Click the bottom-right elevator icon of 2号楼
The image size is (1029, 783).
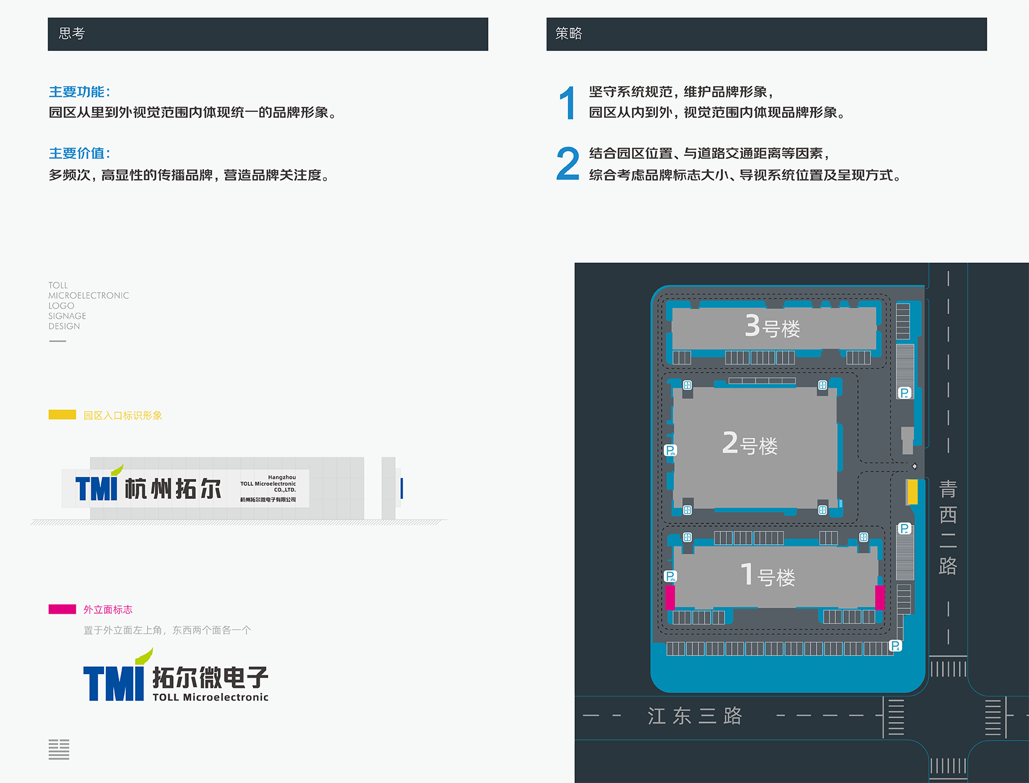click(x=823, y=510)
